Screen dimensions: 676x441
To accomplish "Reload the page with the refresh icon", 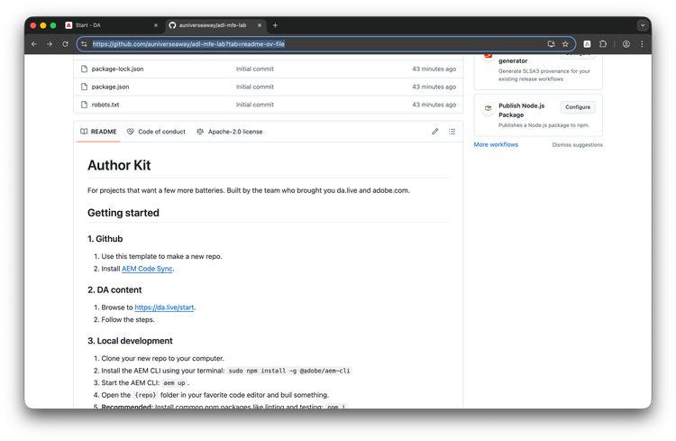I will tap(65, 43).
